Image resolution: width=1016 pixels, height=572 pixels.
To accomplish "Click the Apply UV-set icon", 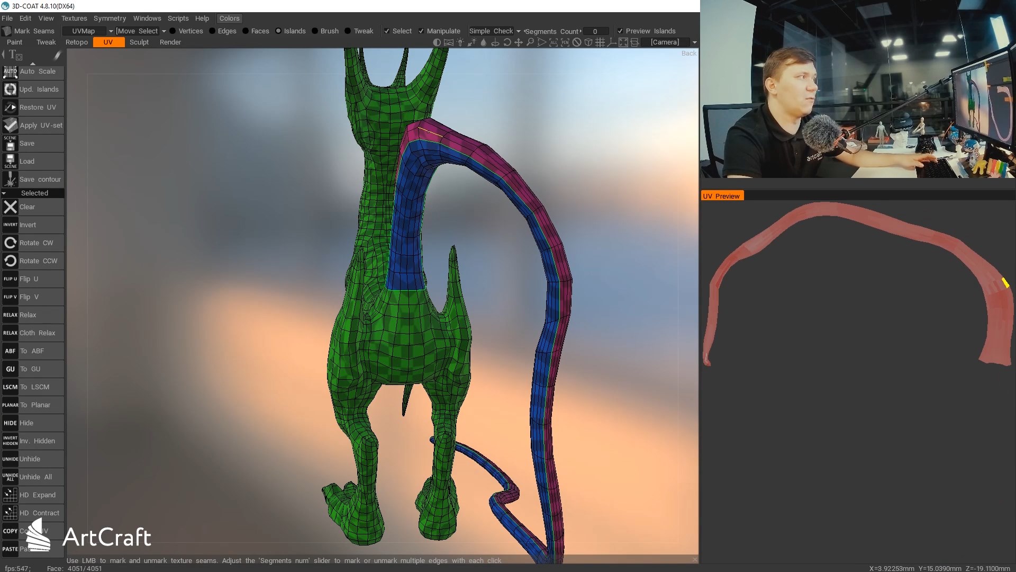I will tap(10, 126).
